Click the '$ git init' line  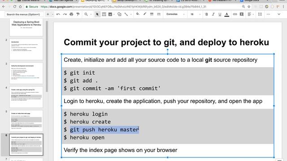click(79, 72)
